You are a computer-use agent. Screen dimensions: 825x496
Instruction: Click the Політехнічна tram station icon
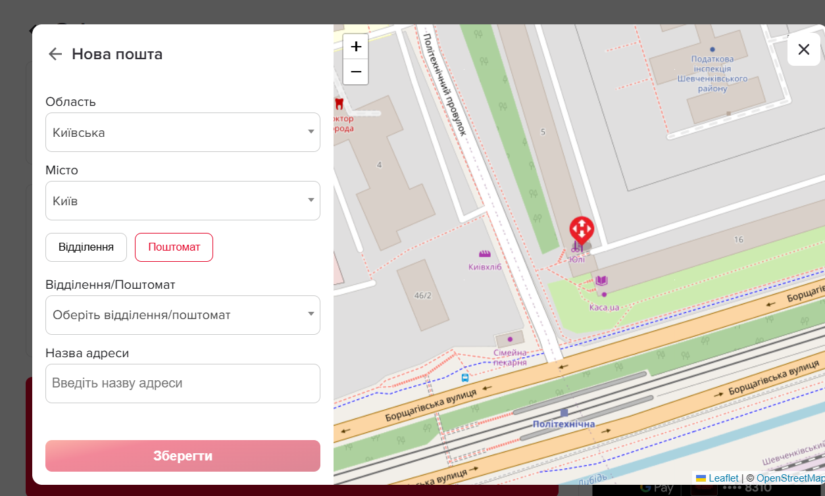[x=564, y=412]
